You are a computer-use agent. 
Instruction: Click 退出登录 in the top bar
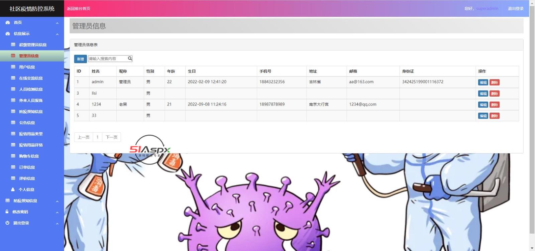516,8
